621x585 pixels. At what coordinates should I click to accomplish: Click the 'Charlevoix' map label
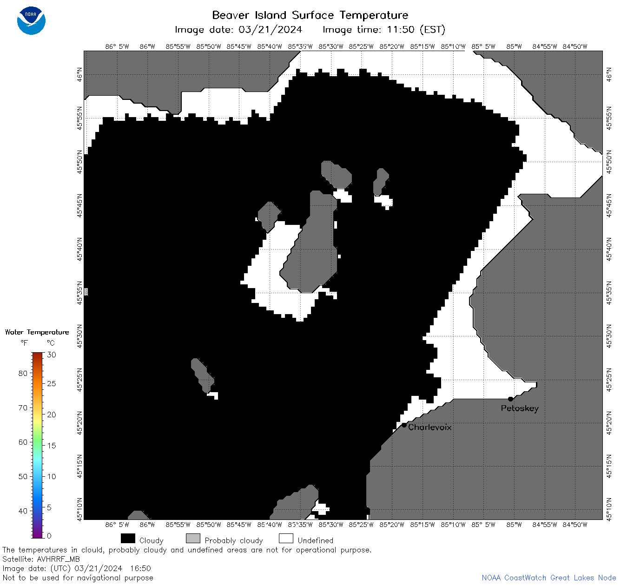pos(429,427)
